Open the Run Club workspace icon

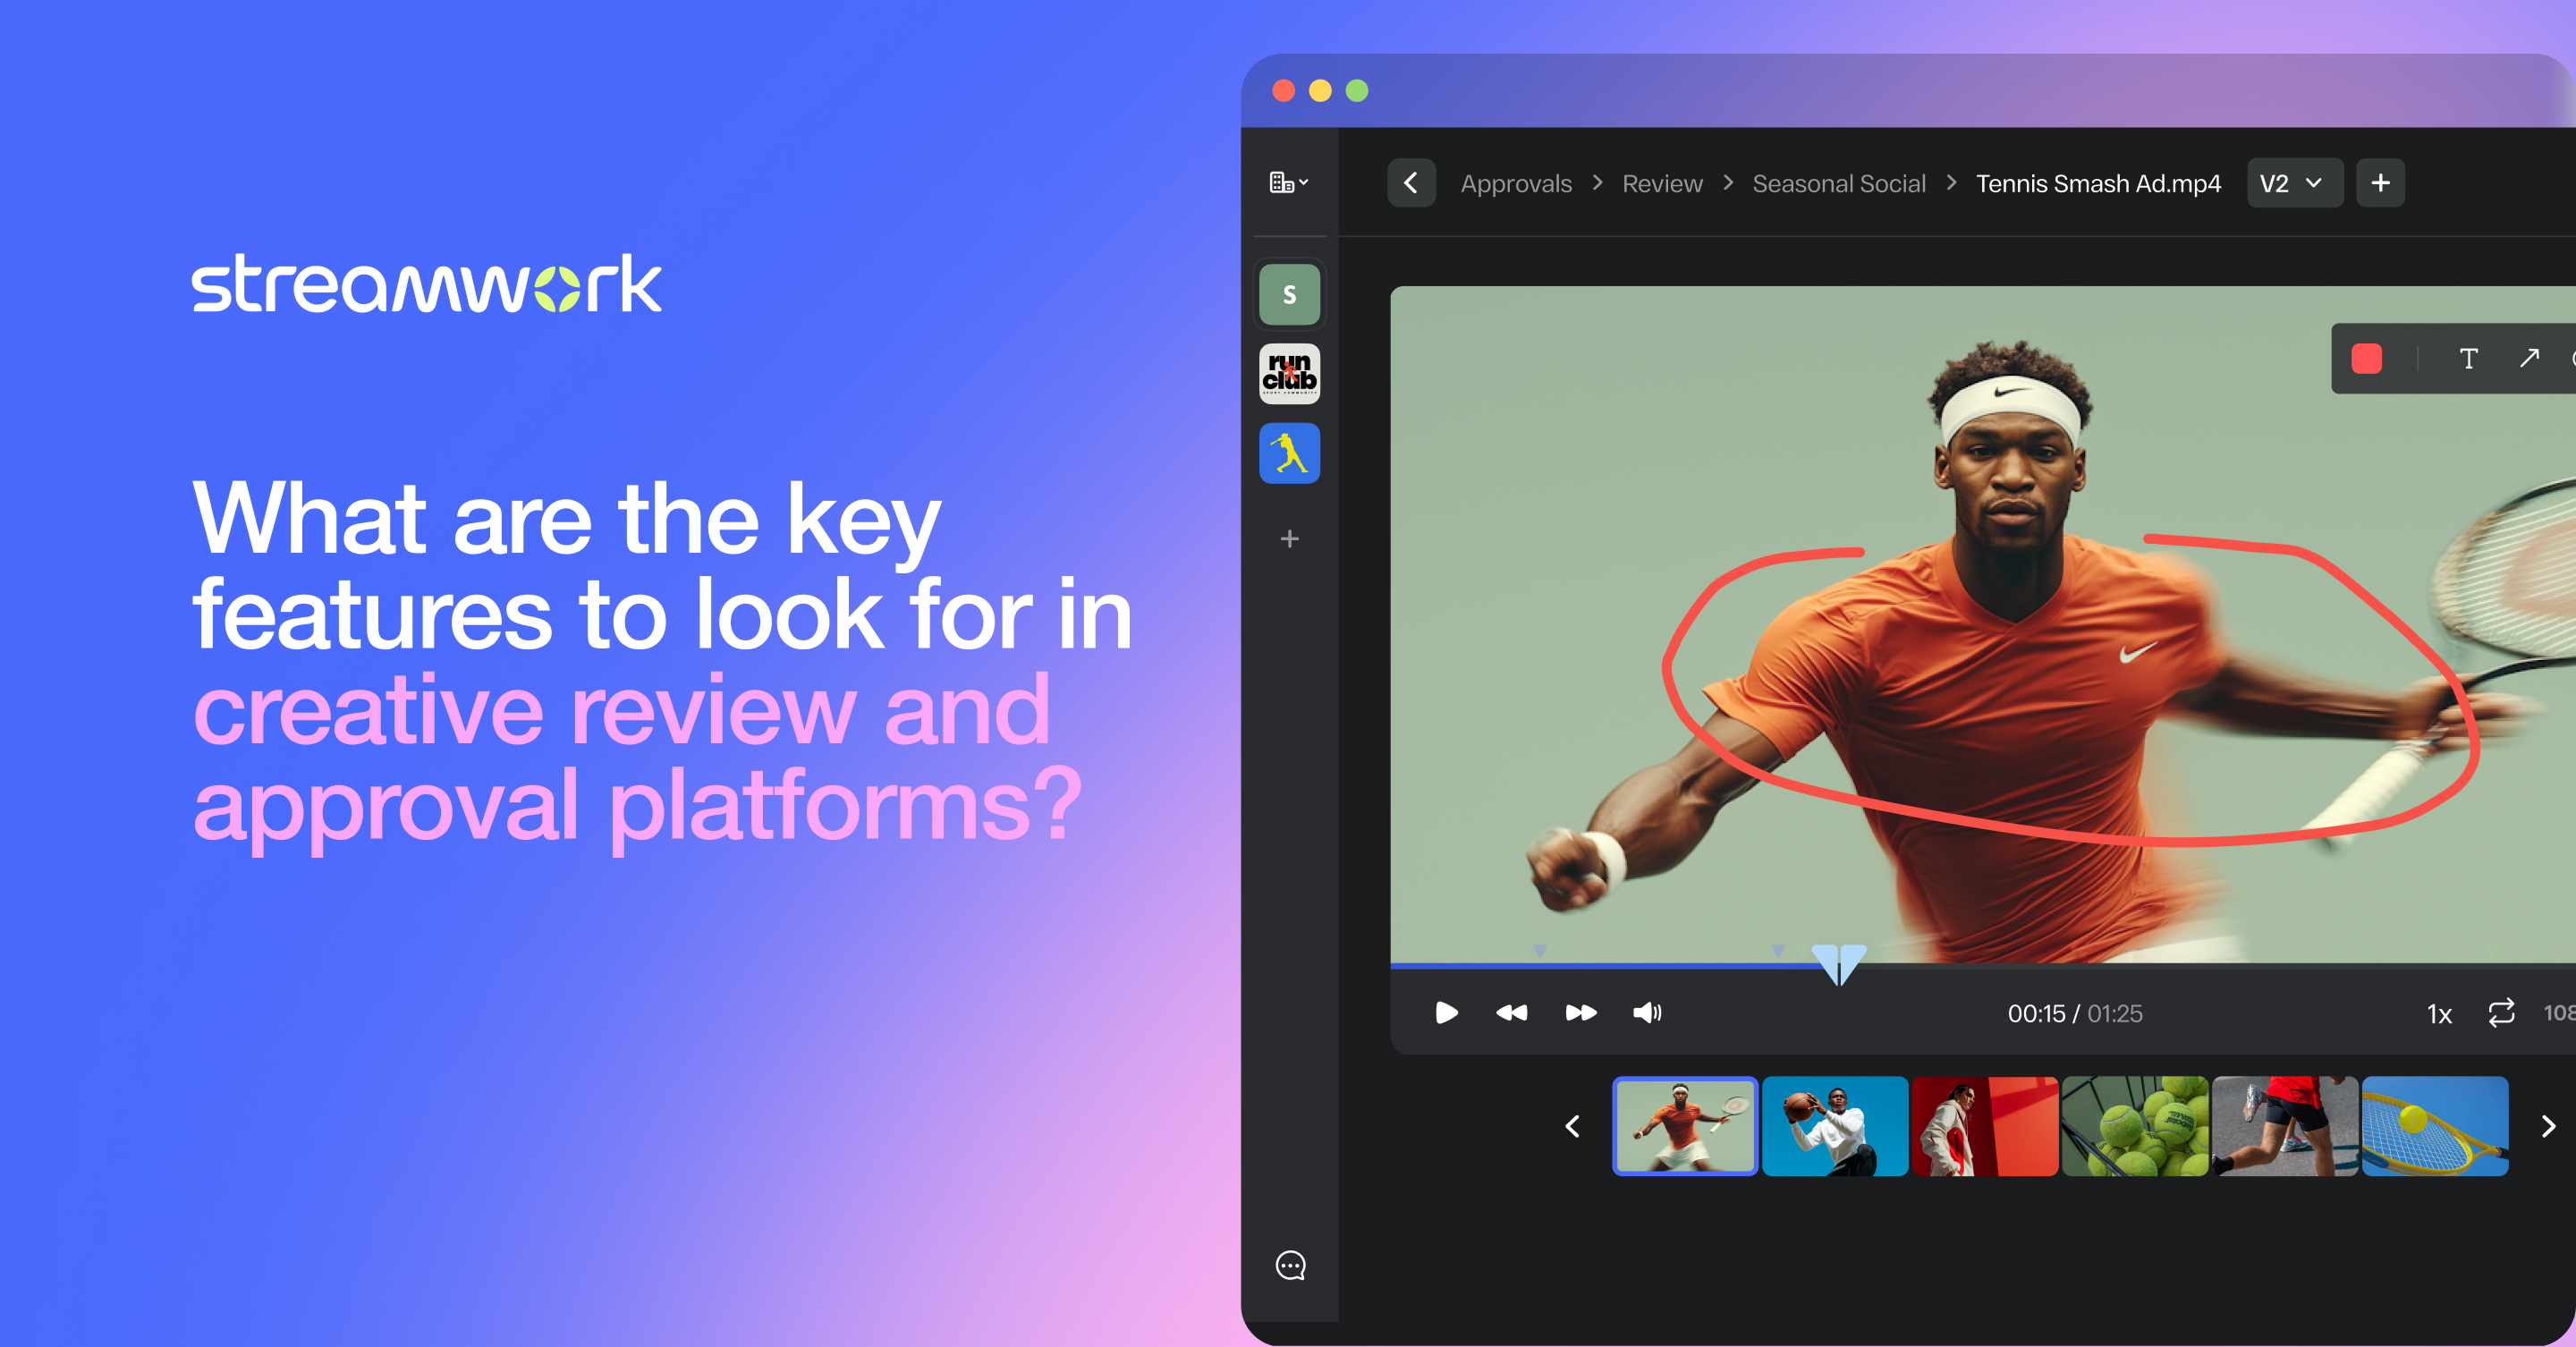(1289, 374)
